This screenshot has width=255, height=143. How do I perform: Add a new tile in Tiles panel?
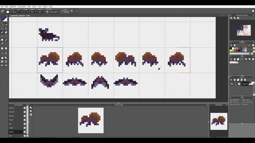(x=231, y=59)
